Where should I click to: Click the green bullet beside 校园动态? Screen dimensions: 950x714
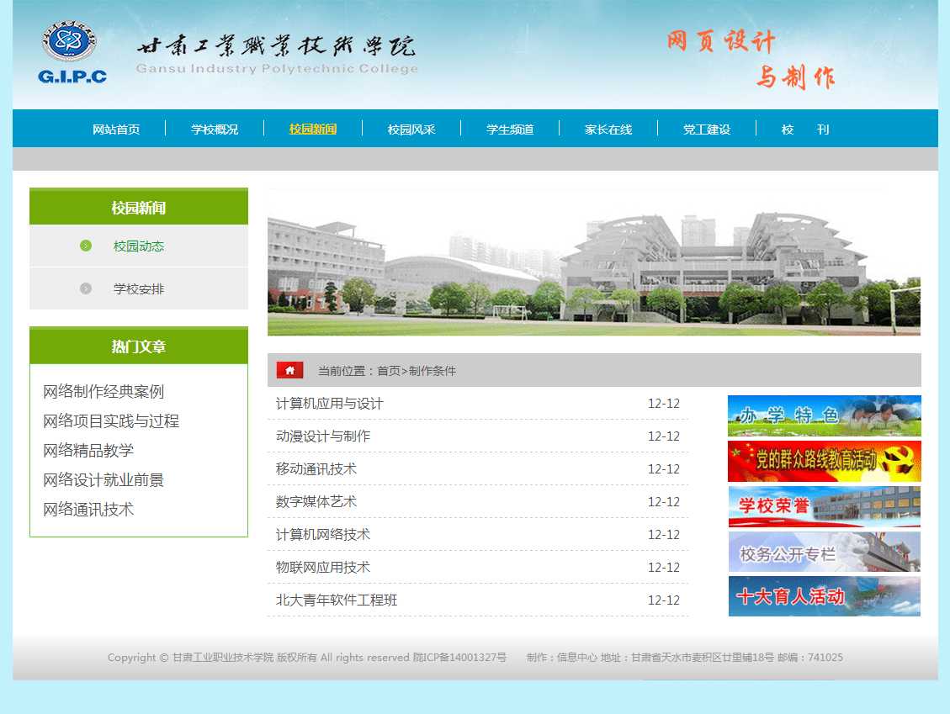86,246
